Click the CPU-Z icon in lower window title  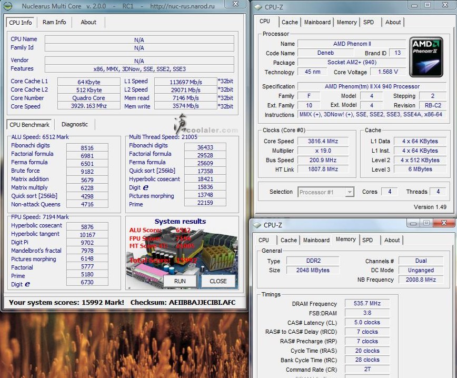[257, 225]
